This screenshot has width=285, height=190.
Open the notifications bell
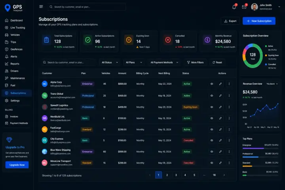click(234, 7)
